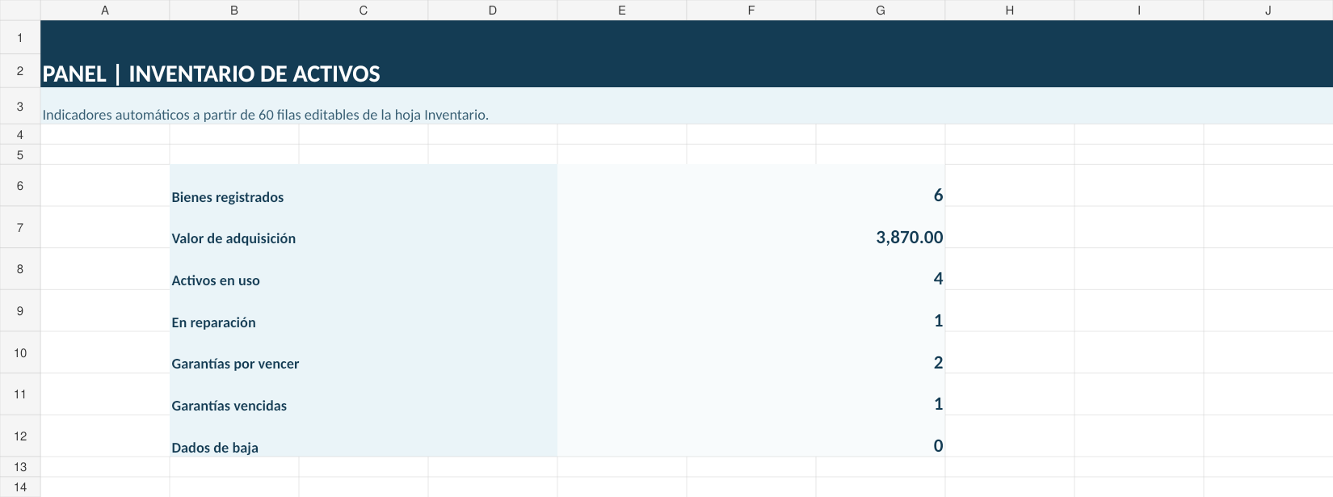
Task: Select row 6 header
Action: (x=20, y=186)
